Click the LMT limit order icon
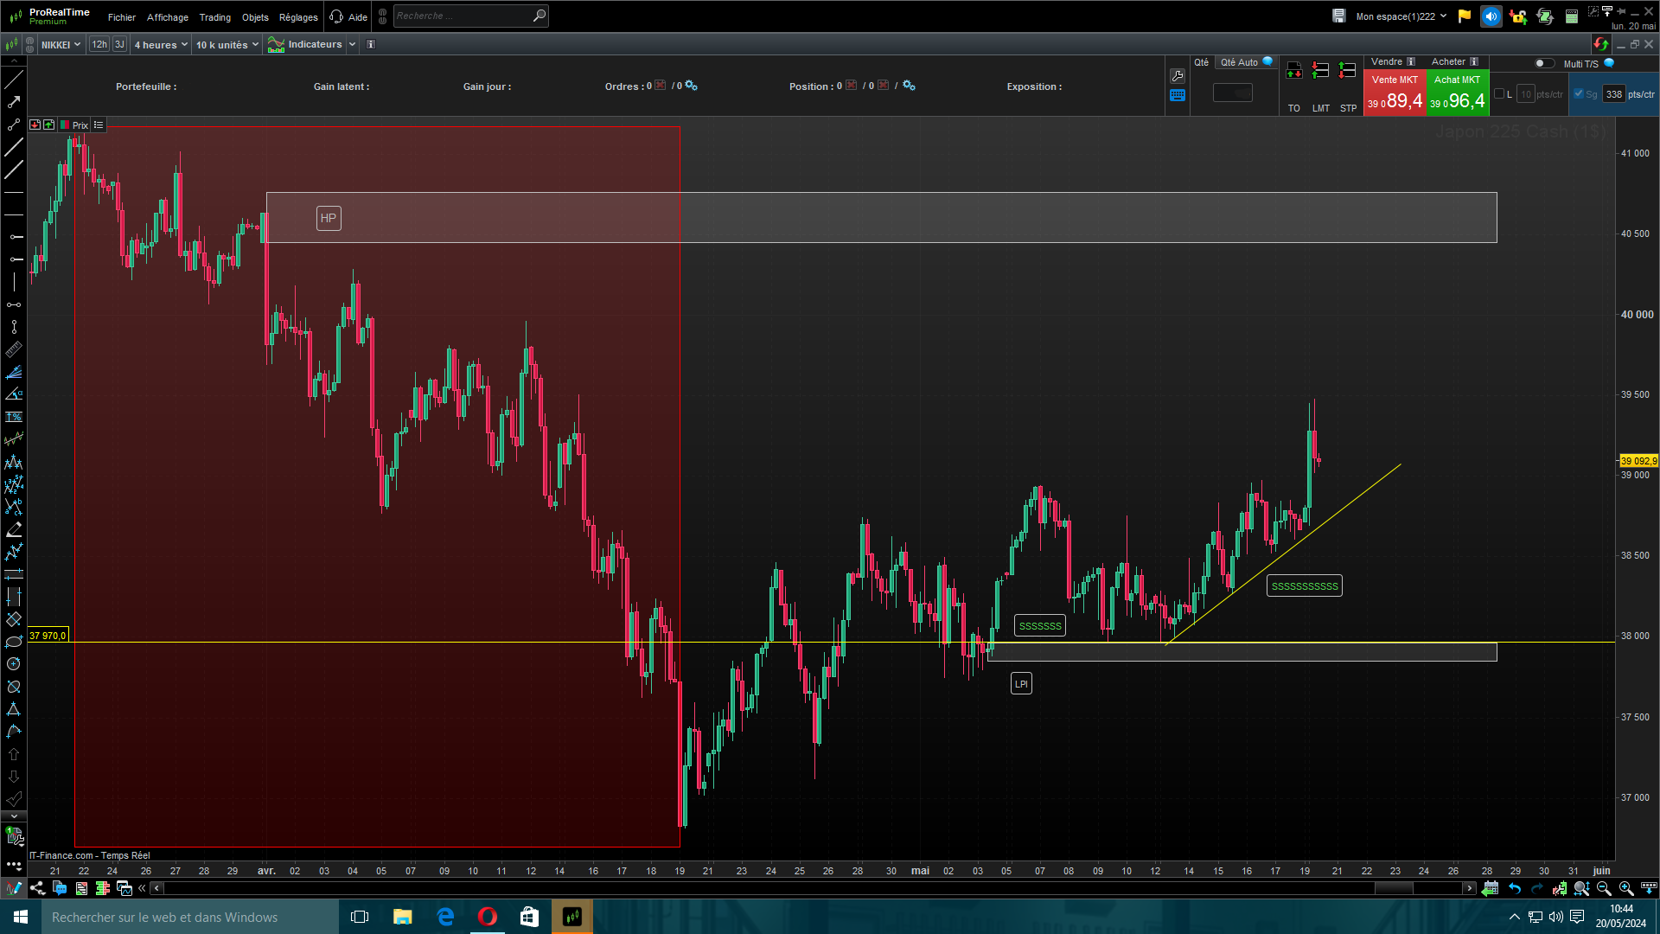This screenshot has height=934, width=1660. coord(1320,72)
